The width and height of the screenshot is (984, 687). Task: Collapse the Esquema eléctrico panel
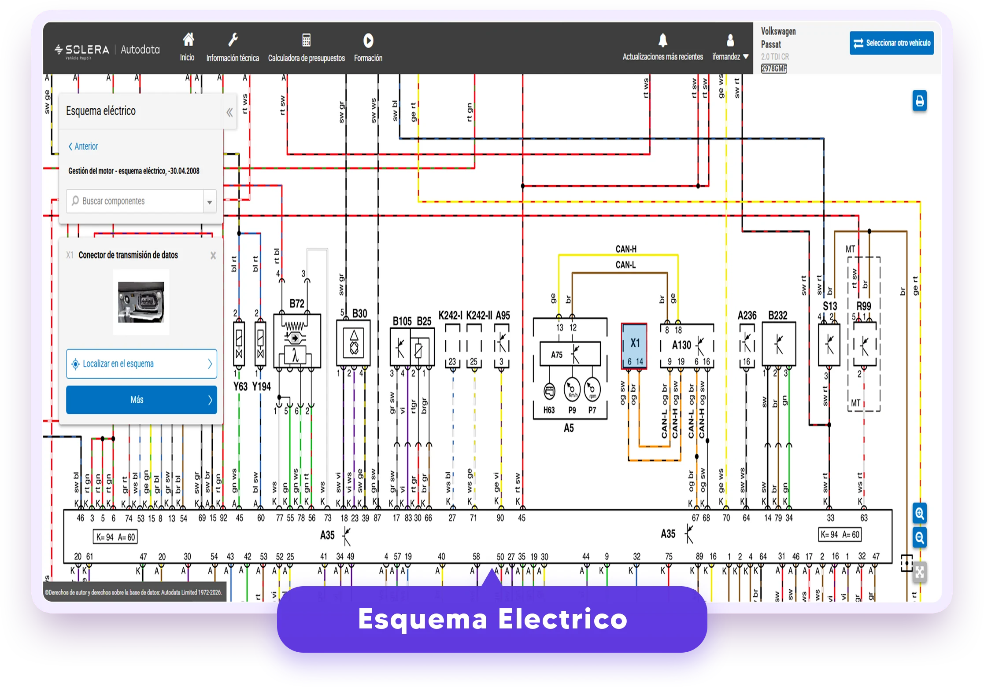tap(229, 112)
